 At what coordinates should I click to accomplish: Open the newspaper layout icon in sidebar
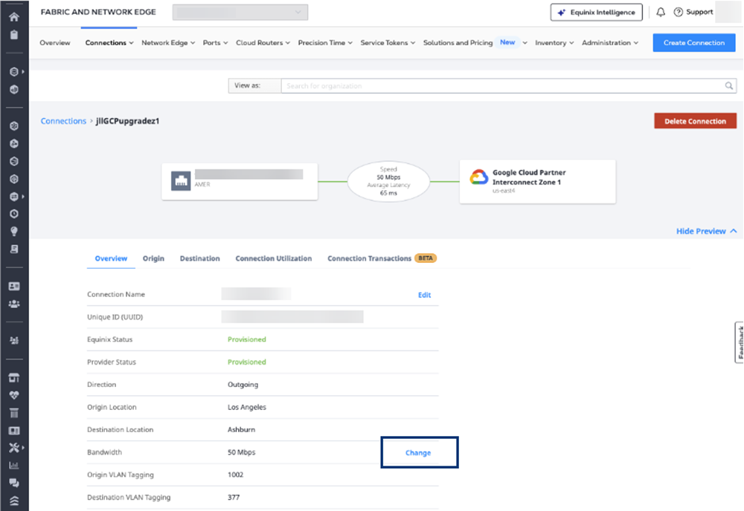pos(13,431)
